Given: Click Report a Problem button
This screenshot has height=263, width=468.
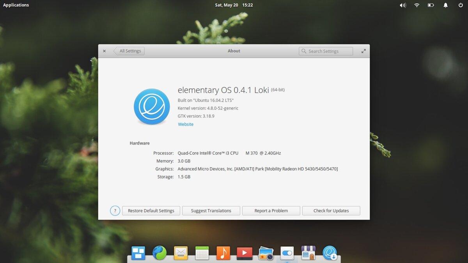Looking at the screenshot, I should [271, 211].
